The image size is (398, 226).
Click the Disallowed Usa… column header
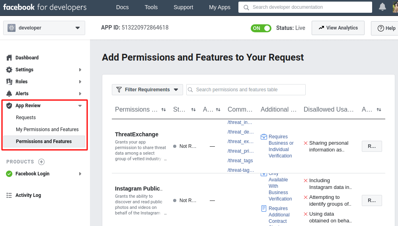[328, 110]
